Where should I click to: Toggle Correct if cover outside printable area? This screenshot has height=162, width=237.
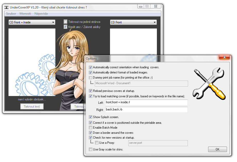(90, 123)
